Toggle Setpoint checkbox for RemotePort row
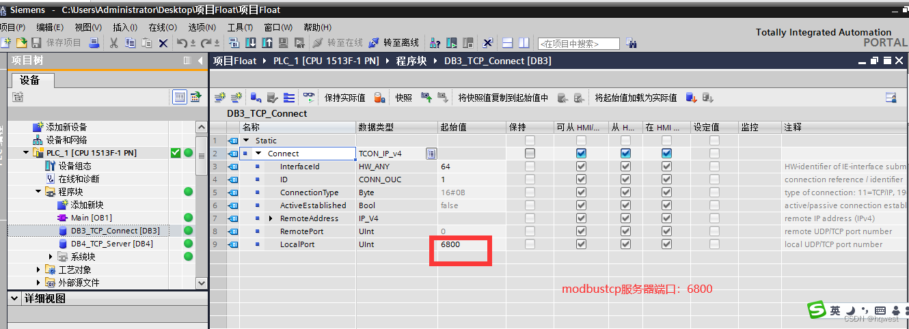The height and width of the screenshot is (329, 909). click(714, 231)
